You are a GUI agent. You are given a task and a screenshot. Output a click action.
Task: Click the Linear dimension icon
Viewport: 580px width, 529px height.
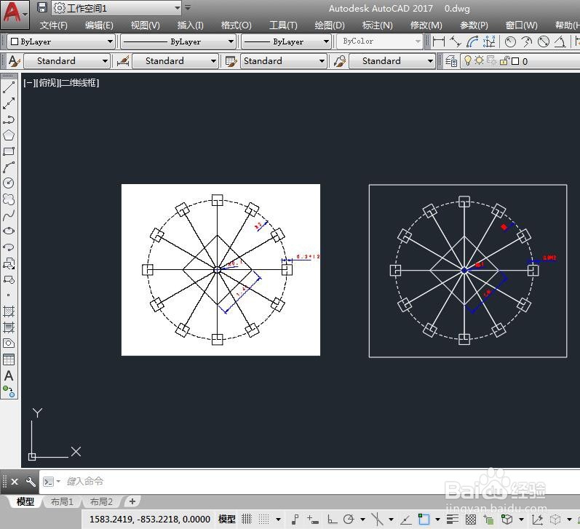click(x=439, y=41)
